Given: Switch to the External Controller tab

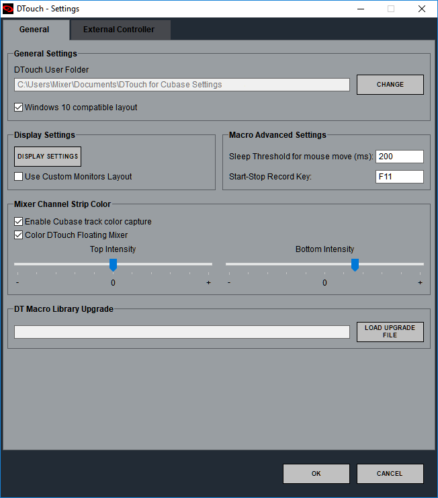Looking at the screenshot, I should [119, 30].
